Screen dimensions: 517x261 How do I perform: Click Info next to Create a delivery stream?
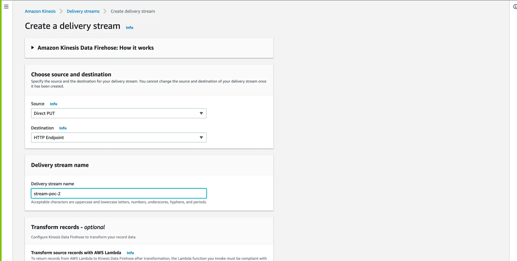[130, 28]
